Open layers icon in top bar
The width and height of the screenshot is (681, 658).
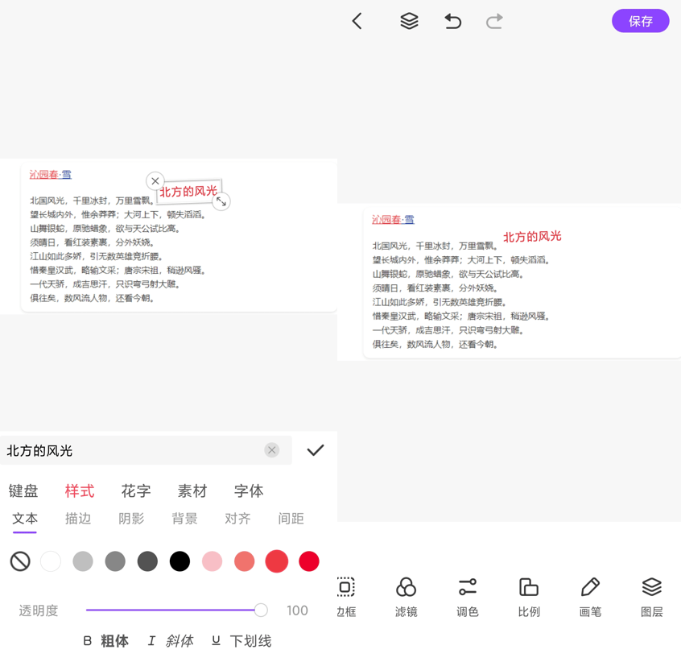coord(409,21)
